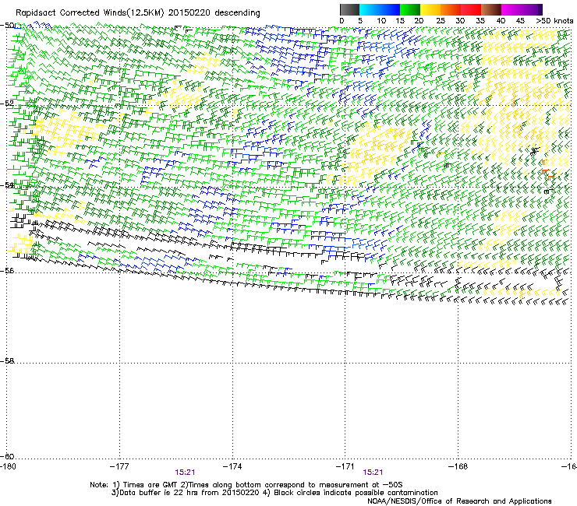Image resolution: width=577 pixels, height=506 pixels.
Task: Click the '-60' latitude axis label
Action: click(x=7, y=456)
